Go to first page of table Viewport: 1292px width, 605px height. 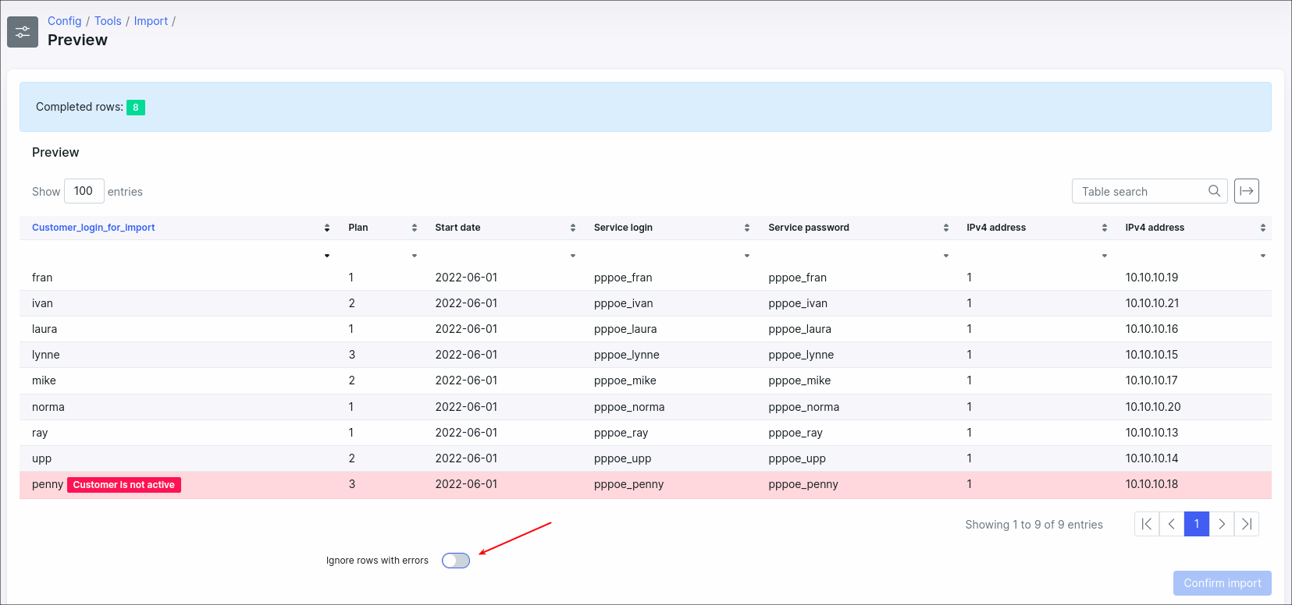tap(1147, 524)
